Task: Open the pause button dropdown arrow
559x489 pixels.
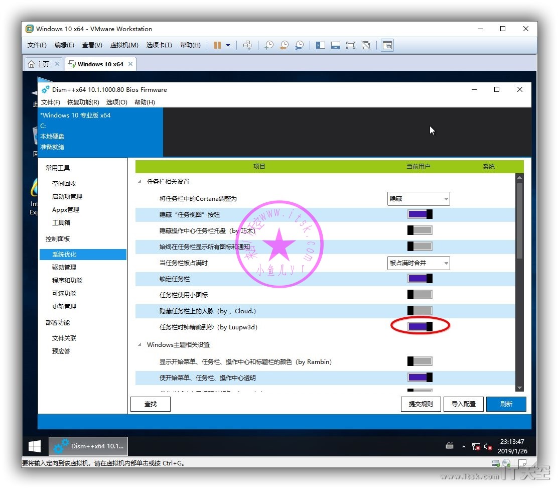Action: [228, 45]
